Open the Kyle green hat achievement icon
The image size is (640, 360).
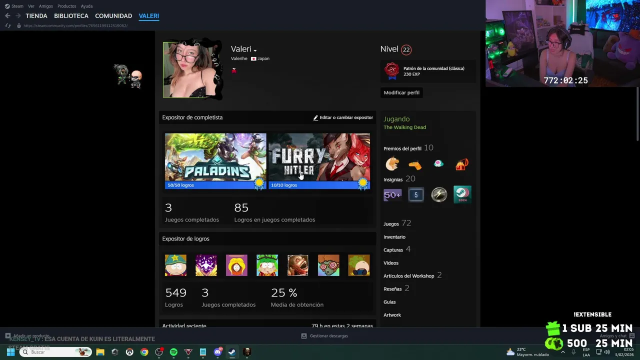click(267, 265)
